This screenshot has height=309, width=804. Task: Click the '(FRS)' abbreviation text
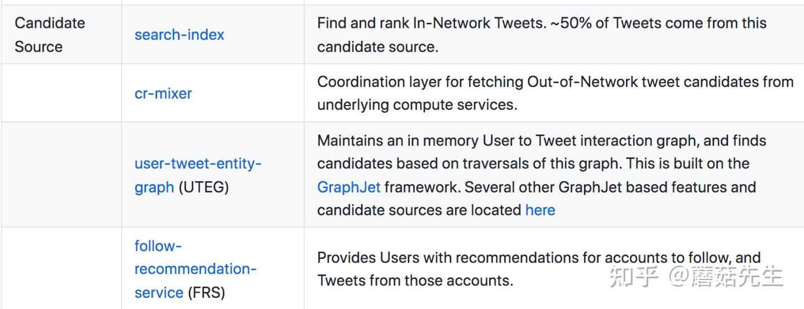click(207, 292)
